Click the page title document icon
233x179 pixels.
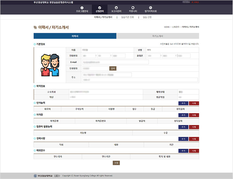click(x=35, y=27)
